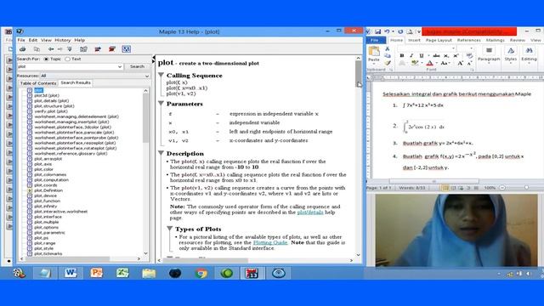Screen dimensions: 544x306
Task: Open the History menu in Maple Help
Action: point(62,40)
